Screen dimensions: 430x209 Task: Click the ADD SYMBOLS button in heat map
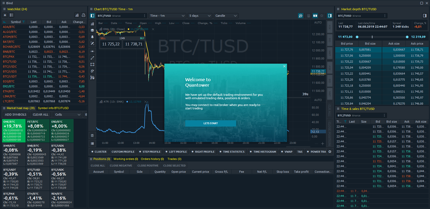coord(16,115)
